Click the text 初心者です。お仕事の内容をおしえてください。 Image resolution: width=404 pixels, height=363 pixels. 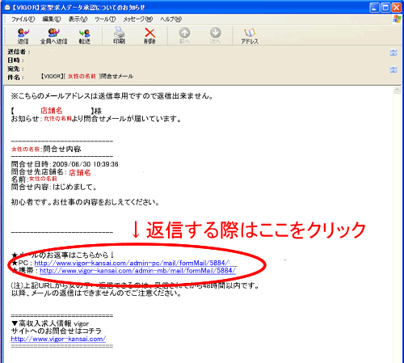(85, 202)
